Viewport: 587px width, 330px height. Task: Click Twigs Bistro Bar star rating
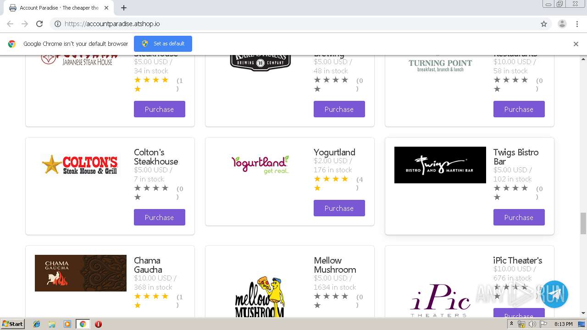(511, 192)
